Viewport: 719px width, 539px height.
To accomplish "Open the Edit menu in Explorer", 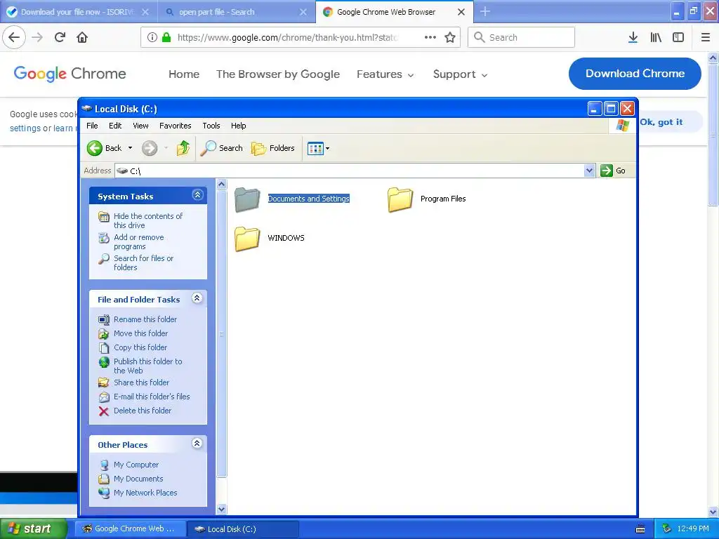I will point(115,126).
